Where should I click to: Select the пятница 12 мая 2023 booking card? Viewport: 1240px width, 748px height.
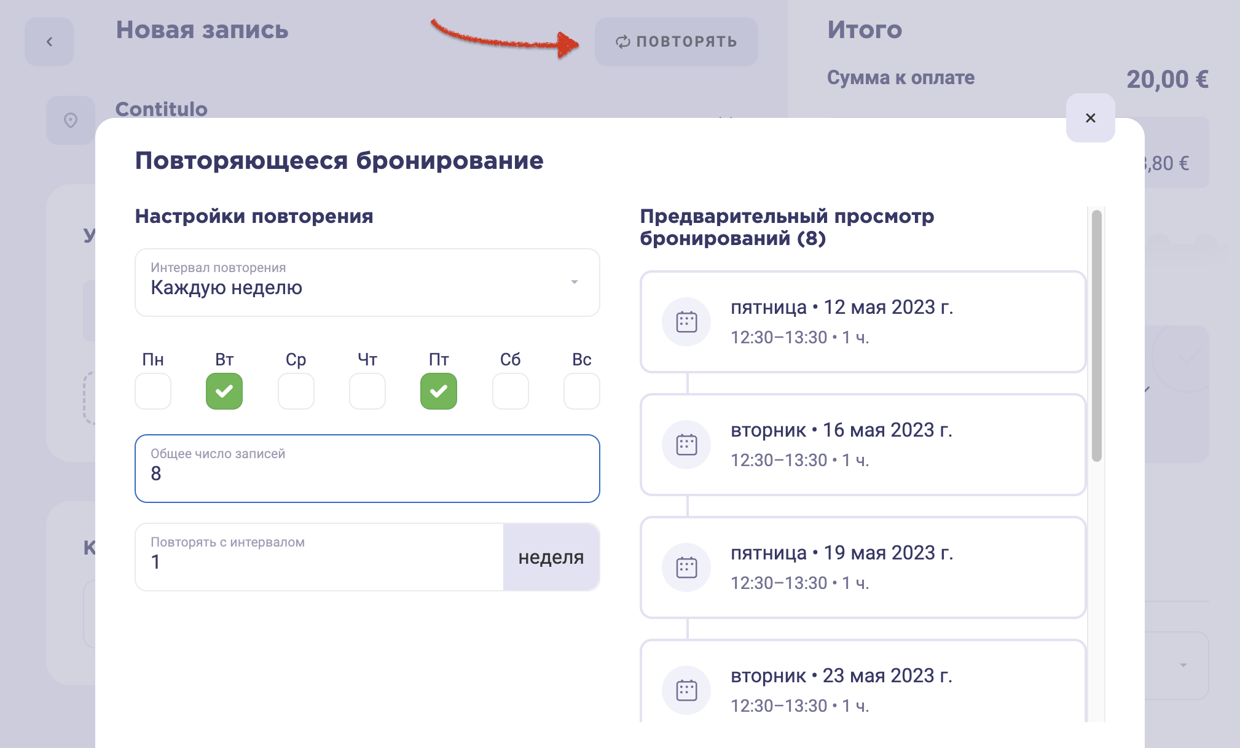coord(863,322)
